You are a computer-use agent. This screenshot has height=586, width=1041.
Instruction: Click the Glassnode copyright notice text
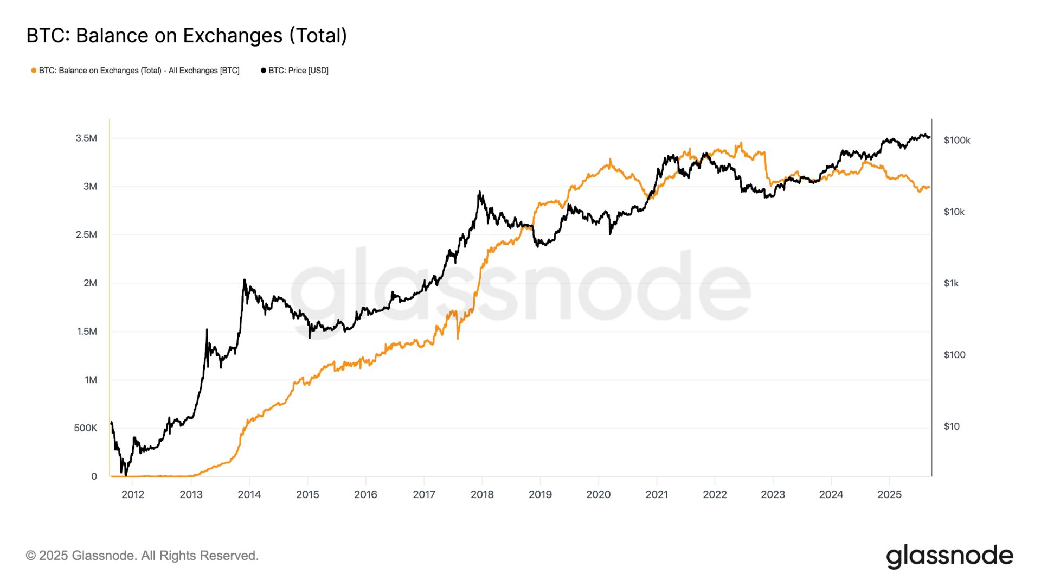143,556
